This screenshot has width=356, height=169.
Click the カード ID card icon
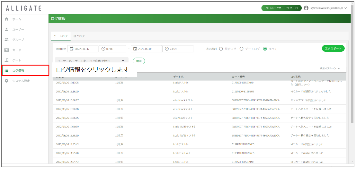tap(6, 50)
